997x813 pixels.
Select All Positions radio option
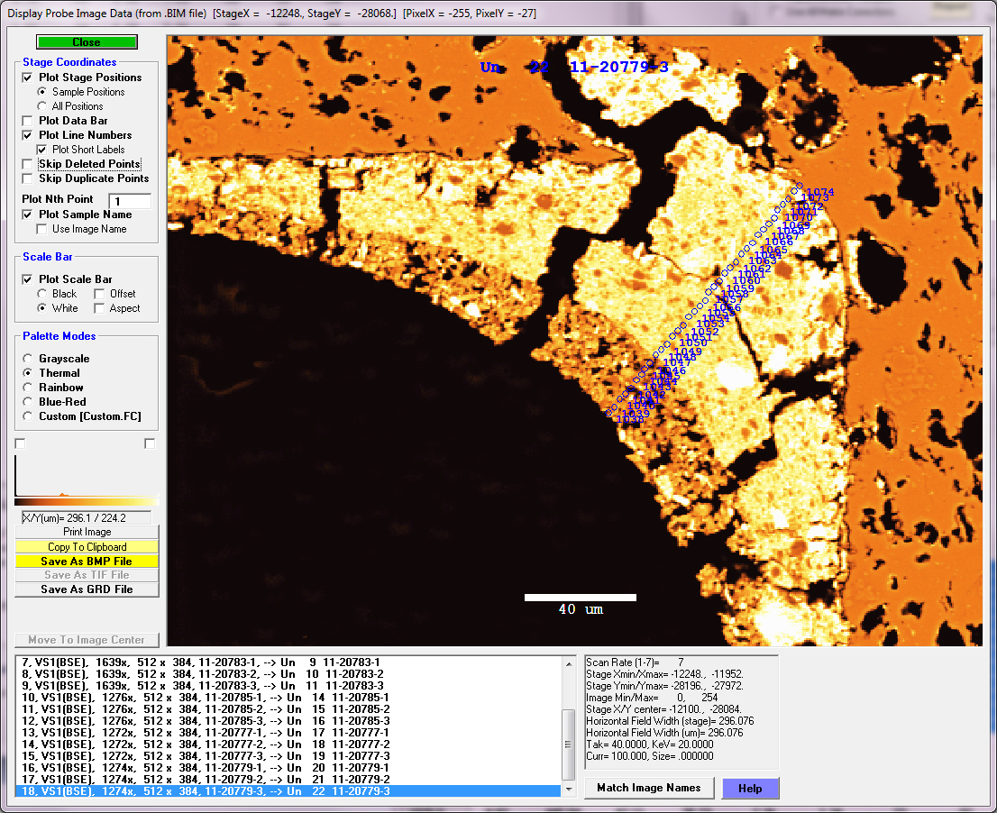tap(41, 106)
